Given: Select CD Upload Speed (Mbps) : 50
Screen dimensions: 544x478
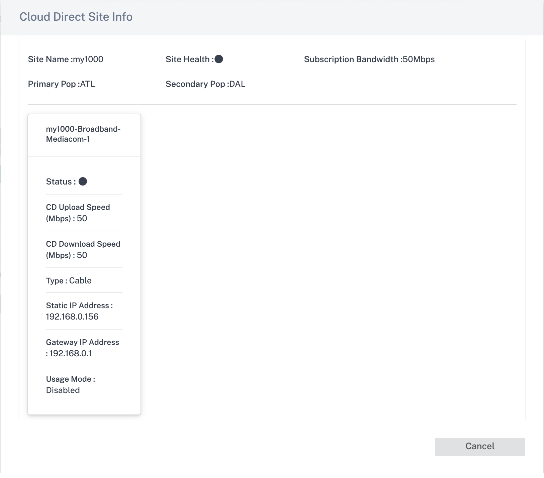Looking at the screenshot, I should point(78,213).
